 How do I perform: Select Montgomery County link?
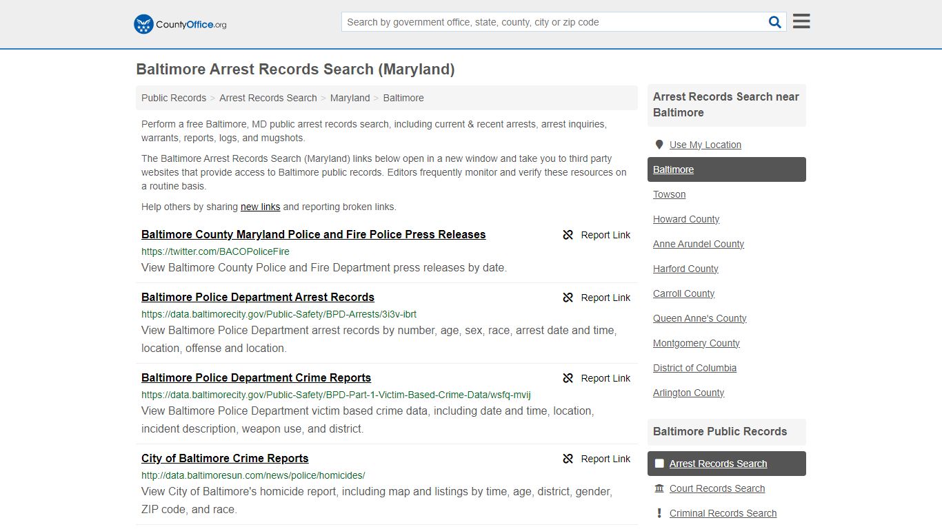point(697,343)
